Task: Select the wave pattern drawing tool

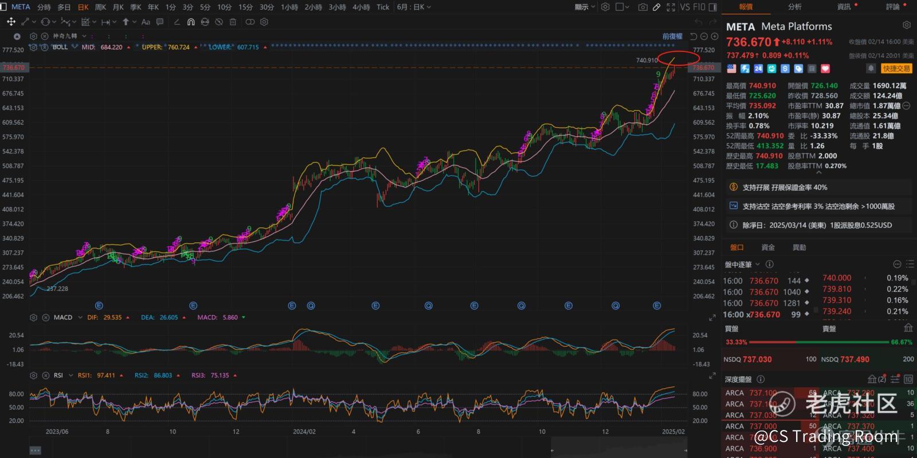Action: 65,22
